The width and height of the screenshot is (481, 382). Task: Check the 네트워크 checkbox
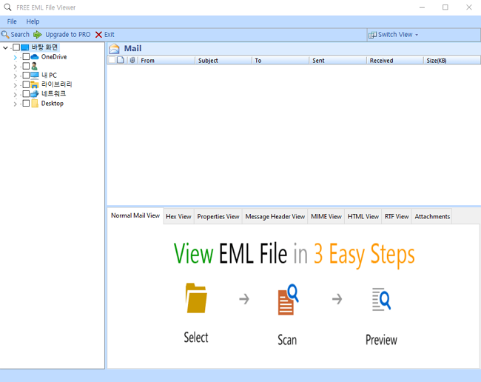tap(26, 94)
